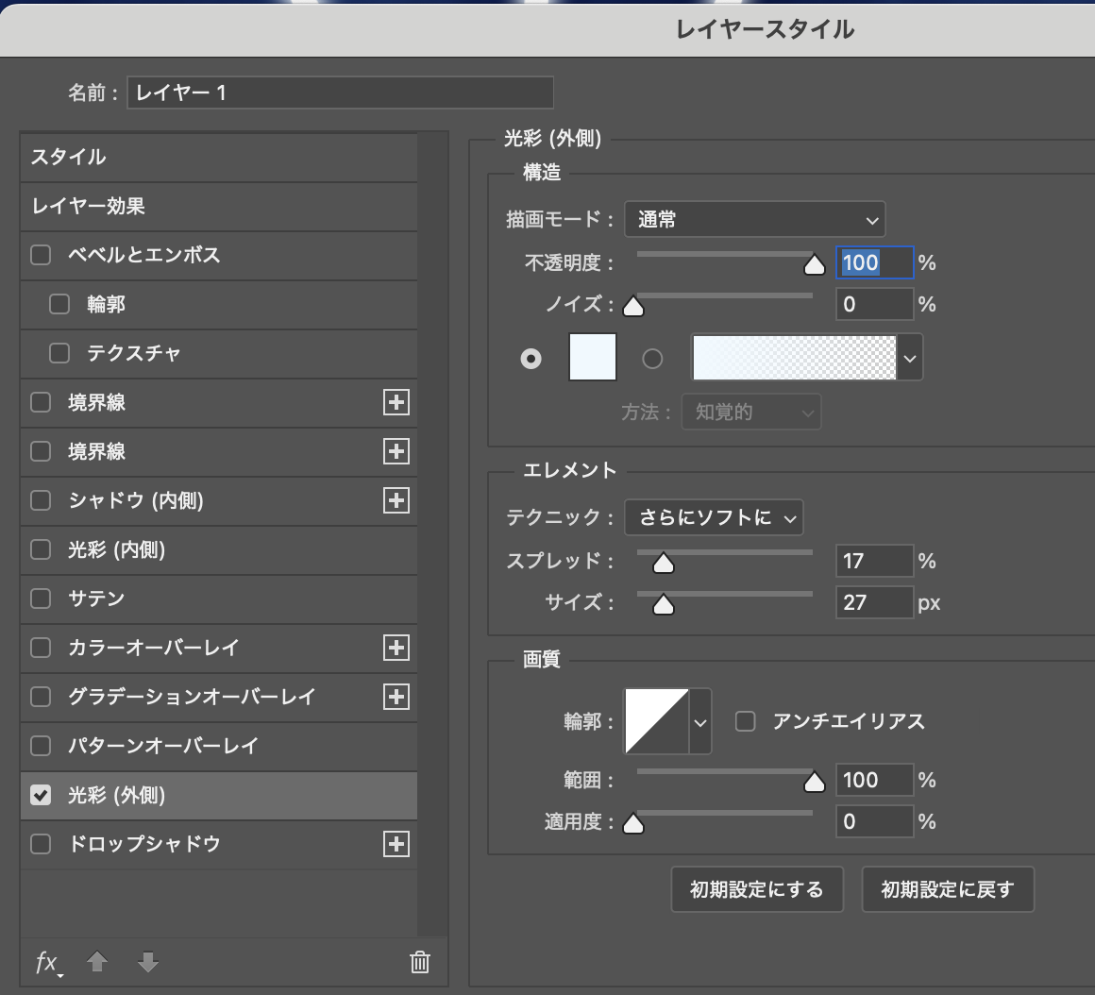This screenshot has height=995, width=1095.
Task: Turn on the アンチエイリアス checkbox
Action: [x=746, y=721]
